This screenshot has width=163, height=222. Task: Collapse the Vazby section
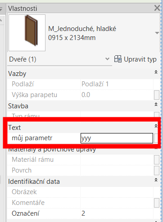point(156,72)
